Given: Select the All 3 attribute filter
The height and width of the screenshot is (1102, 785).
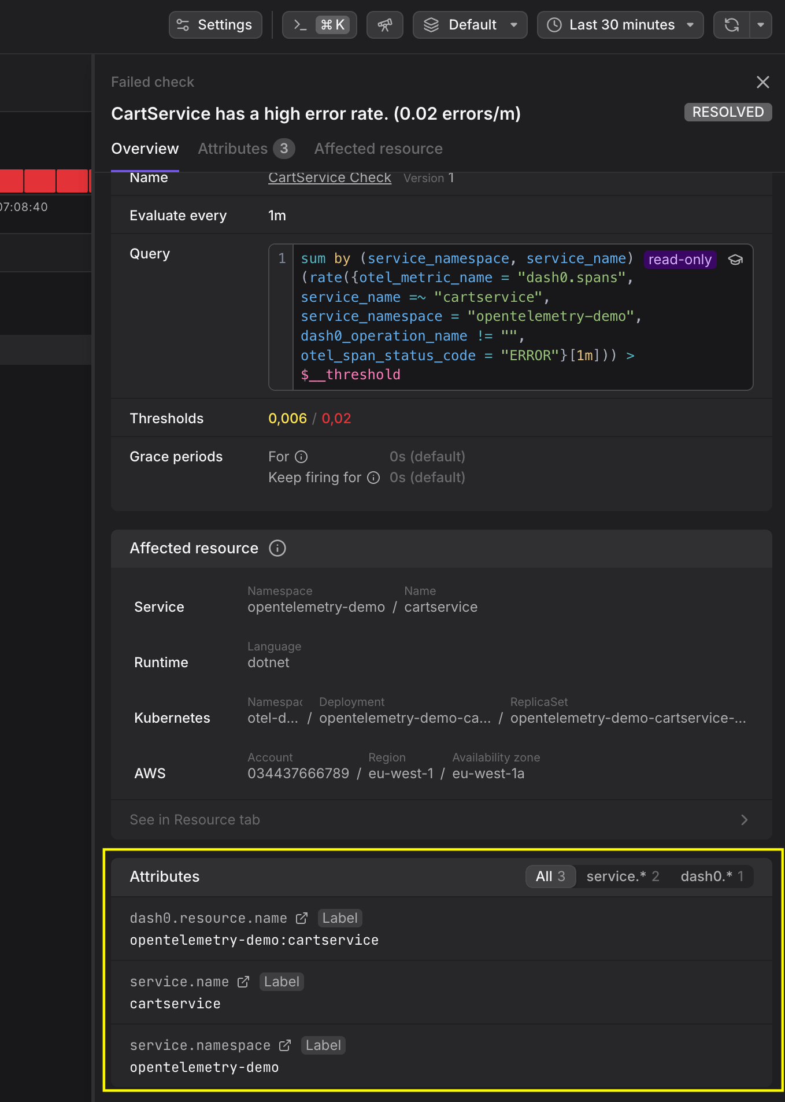Looking at the screenshot, I should (550, 877).
